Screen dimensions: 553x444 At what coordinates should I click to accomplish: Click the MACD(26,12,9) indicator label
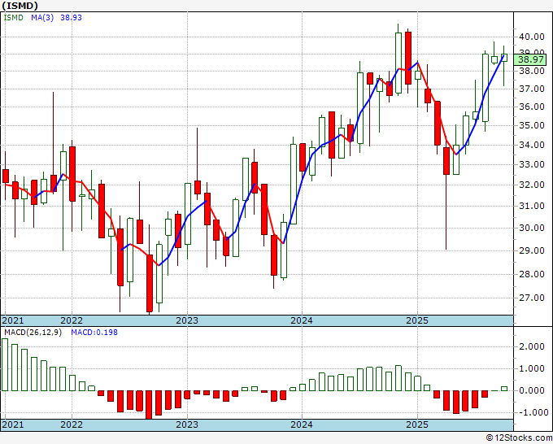[x=33, y=333]
